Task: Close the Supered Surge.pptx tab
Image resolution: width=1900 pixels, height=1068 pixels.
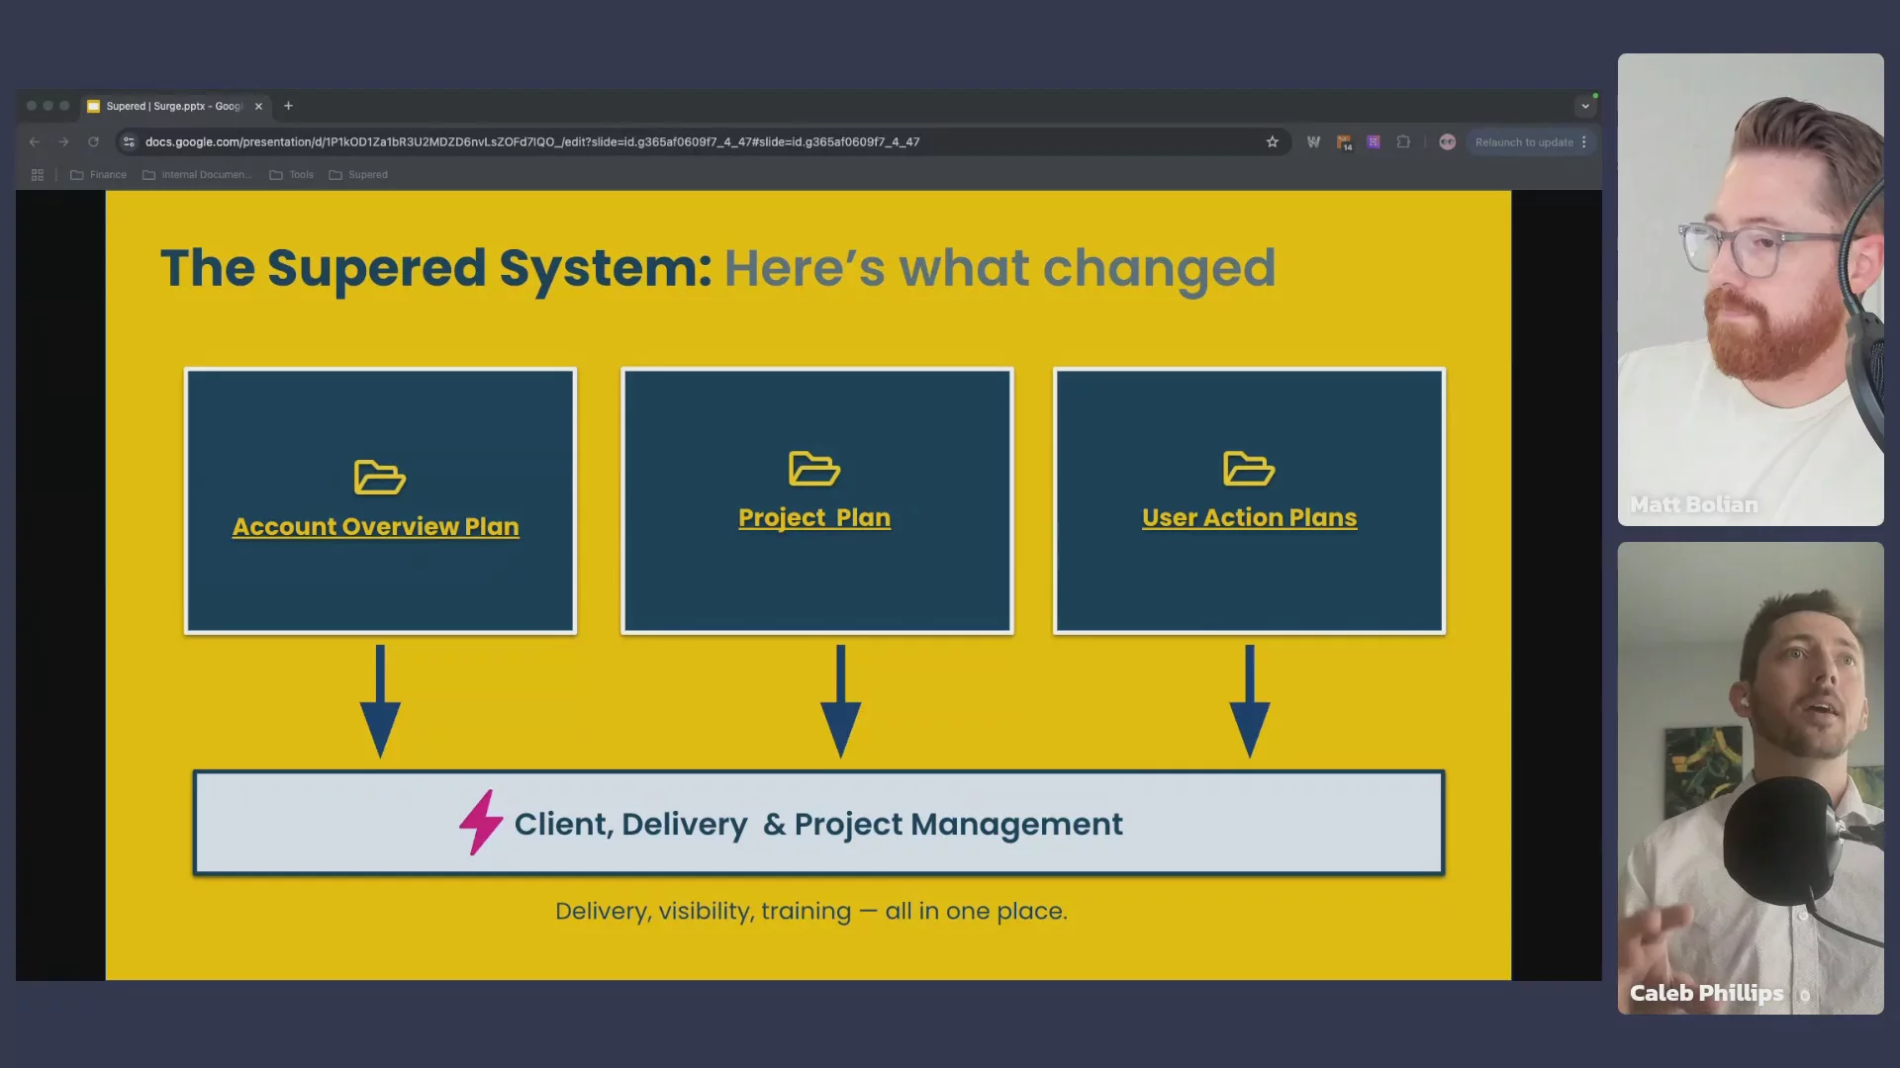Action: [x=259, y=107]
